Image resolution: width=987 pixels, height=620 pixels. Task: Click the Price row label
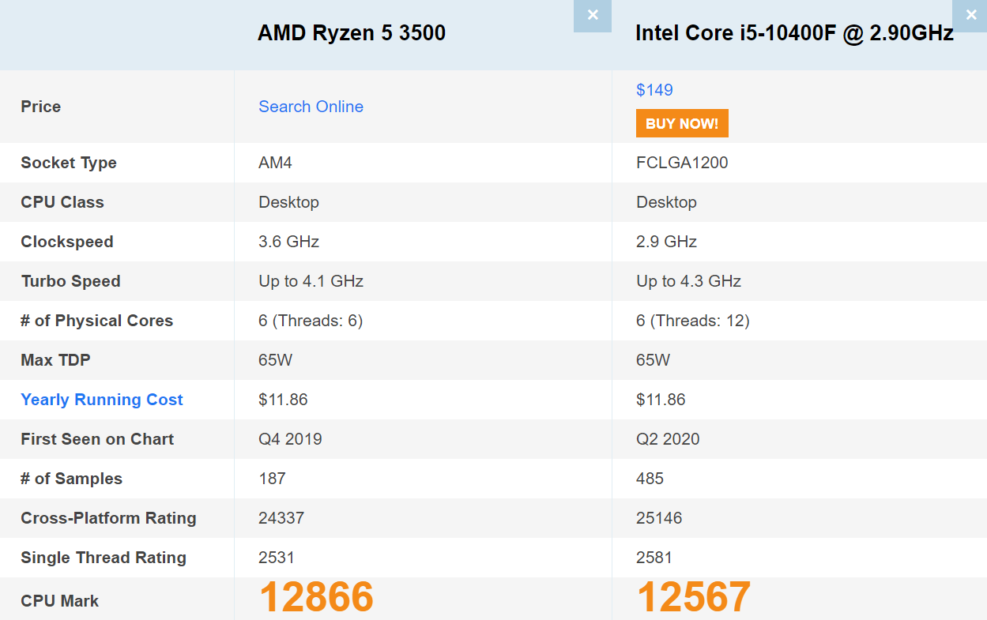click(40, 107)
